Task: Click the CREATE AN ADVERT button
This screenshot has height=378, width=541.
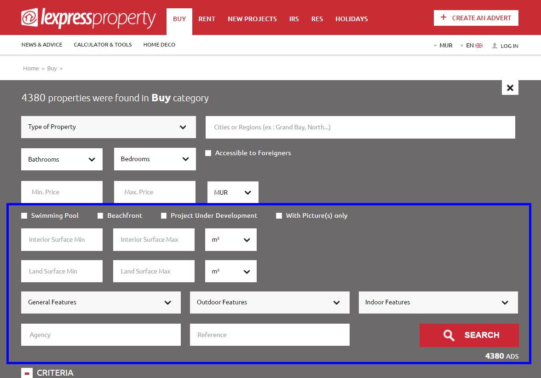Action: pyautogui.click(x=476, y=18)
